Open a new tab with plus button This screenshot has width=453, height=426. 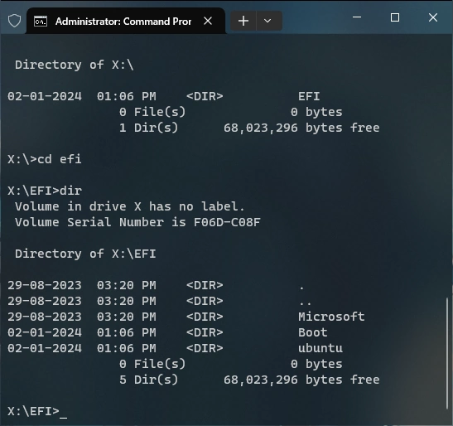pos(243,21)
